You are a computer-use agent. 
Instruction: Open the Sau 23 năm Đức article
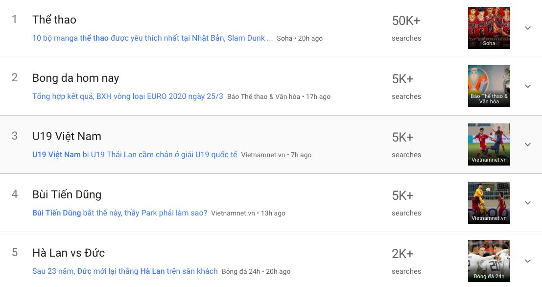tap(125, 271)
